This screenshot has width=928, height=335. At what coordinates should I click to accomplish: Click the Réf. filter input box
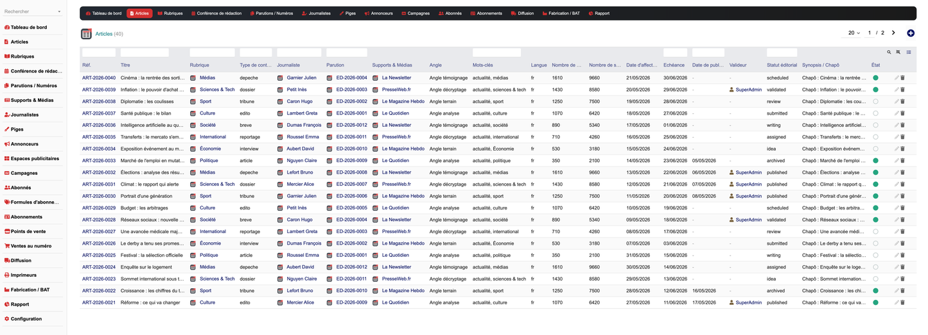pos(98,53)
